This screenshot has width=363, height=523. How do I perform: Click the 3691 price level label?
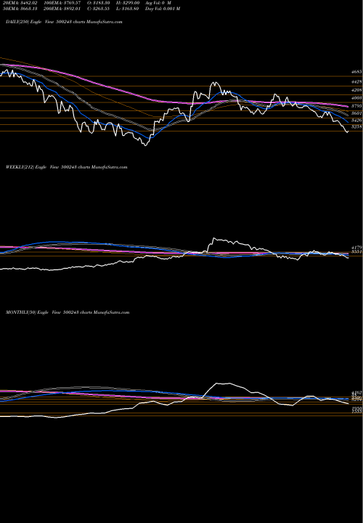(356, 113)
